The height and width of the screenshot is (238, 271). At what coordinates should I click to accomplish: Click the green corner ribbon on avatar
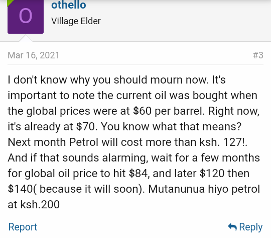click(x=10, y=3)
